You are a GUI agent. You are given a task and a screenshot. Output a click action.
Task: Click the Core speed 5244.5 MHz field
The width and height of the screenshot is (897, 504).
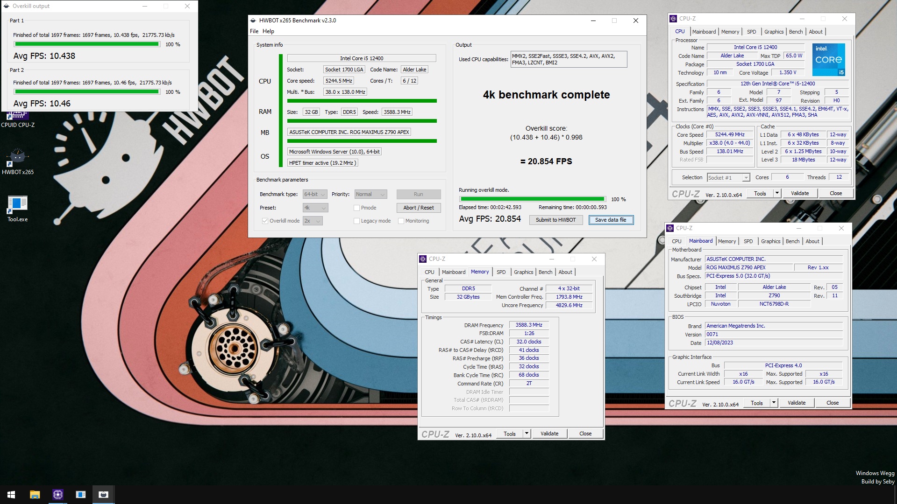tap(339, 81)
